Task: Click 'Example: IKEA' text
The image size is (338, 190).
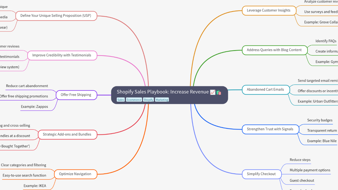Action: pyautogui.click(x=35, y=186)
